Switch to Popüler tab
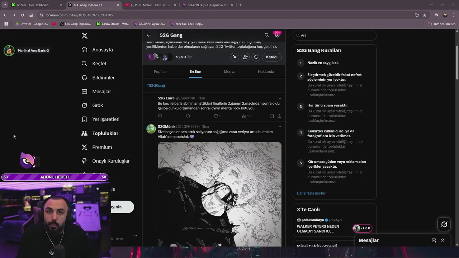Image resolution: width=459 pixels, height=258 pixels. pos(160,72)
